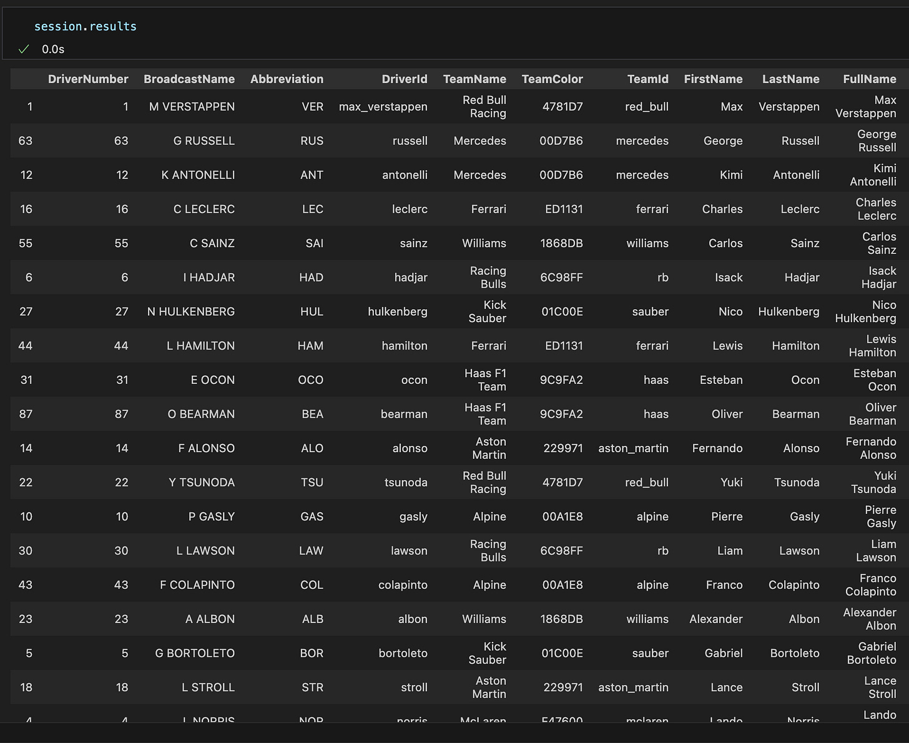Click the tsunoda DriverId cell
909x743 pixels.
click(x=406, y=483)
